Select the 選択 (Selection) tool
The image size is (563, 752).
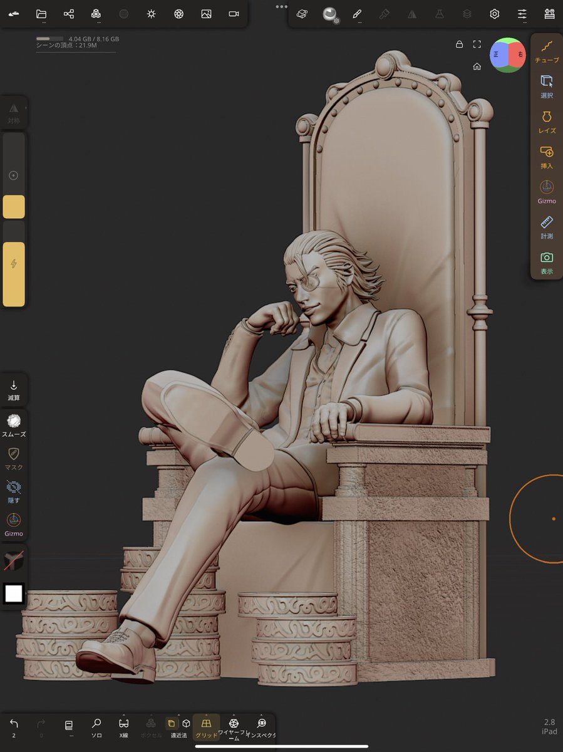[547, 86]
